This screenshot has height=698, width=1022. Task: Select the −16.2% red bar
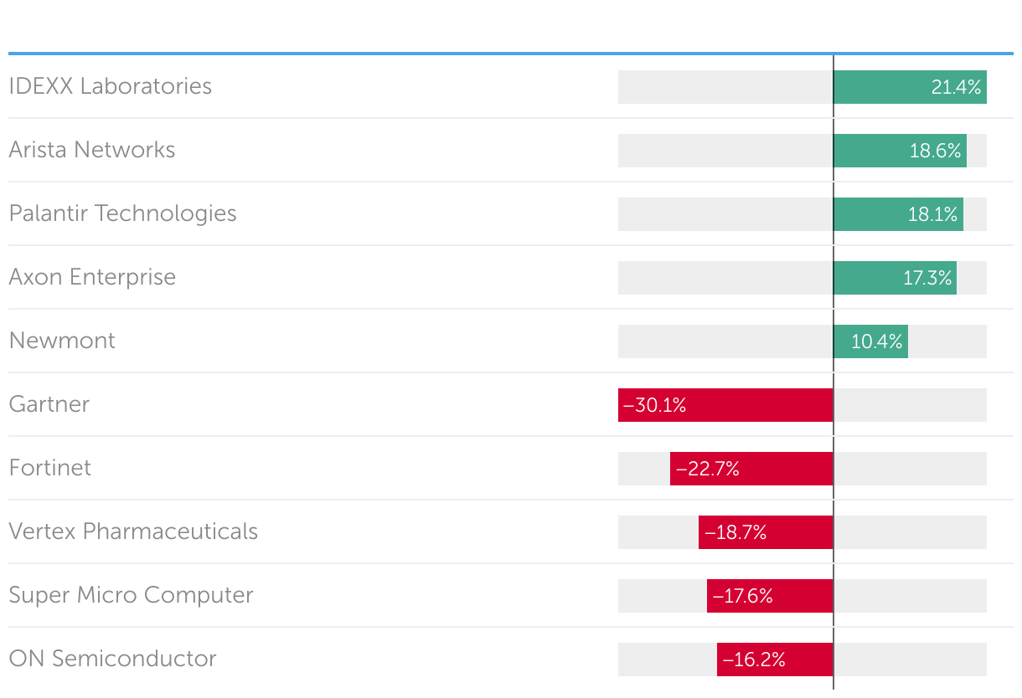pyautogui.click(x=775, y=660)
